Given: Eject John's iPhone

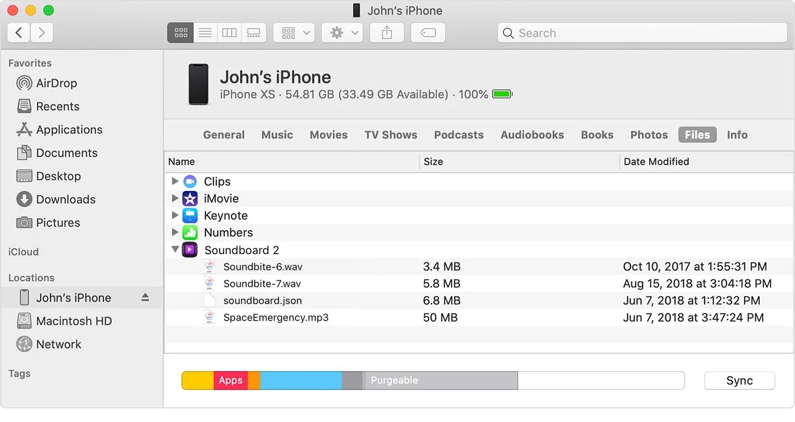Looking at the screenshot, I should pyautogui.click(x=145, y=297).
